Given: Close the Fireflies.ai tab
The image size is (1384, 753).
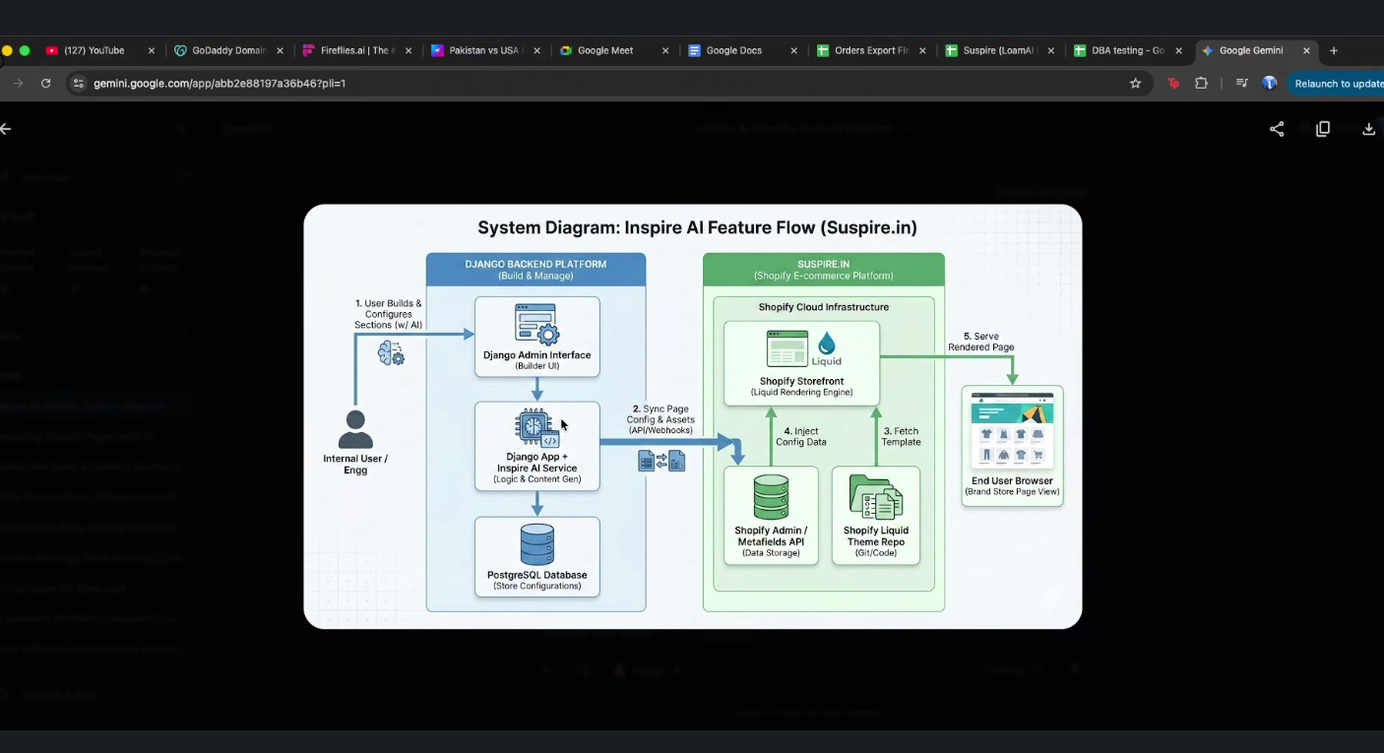Looking at the screenshot, I should [x=409, y=50].
